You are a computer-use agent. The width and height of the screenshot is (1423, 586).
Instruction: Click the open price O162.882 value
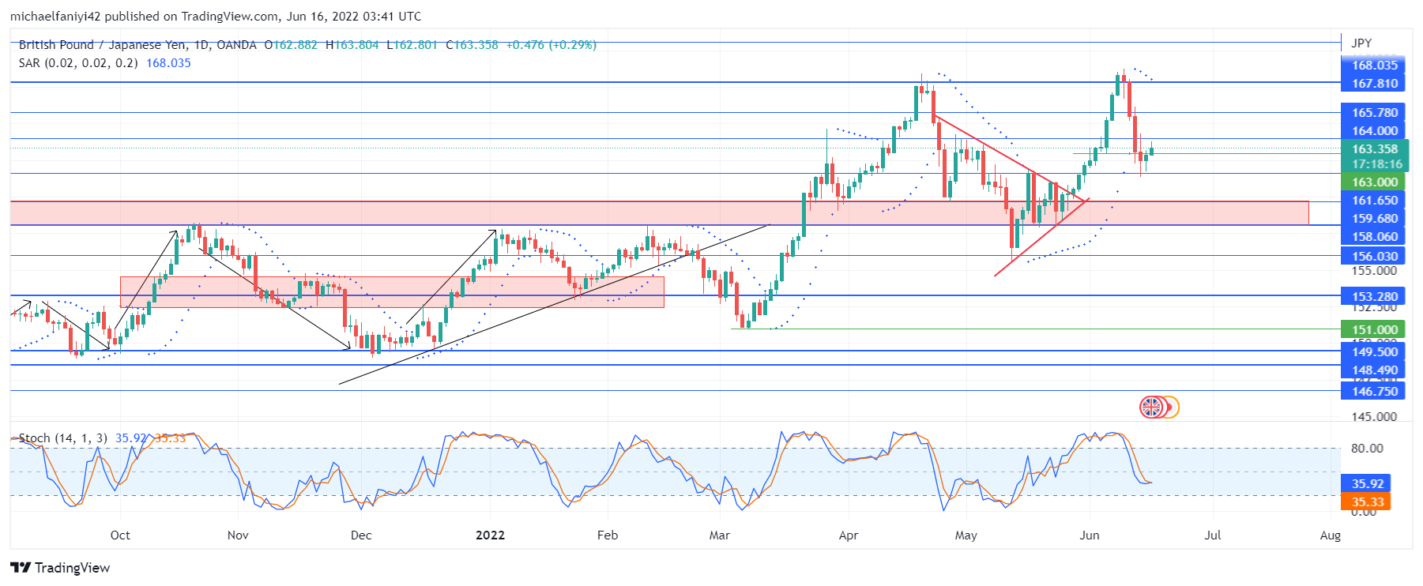pos(291,45)
